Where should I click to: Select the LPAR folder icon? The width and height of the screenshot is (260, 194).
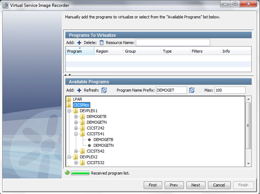[x=69, y=99]
